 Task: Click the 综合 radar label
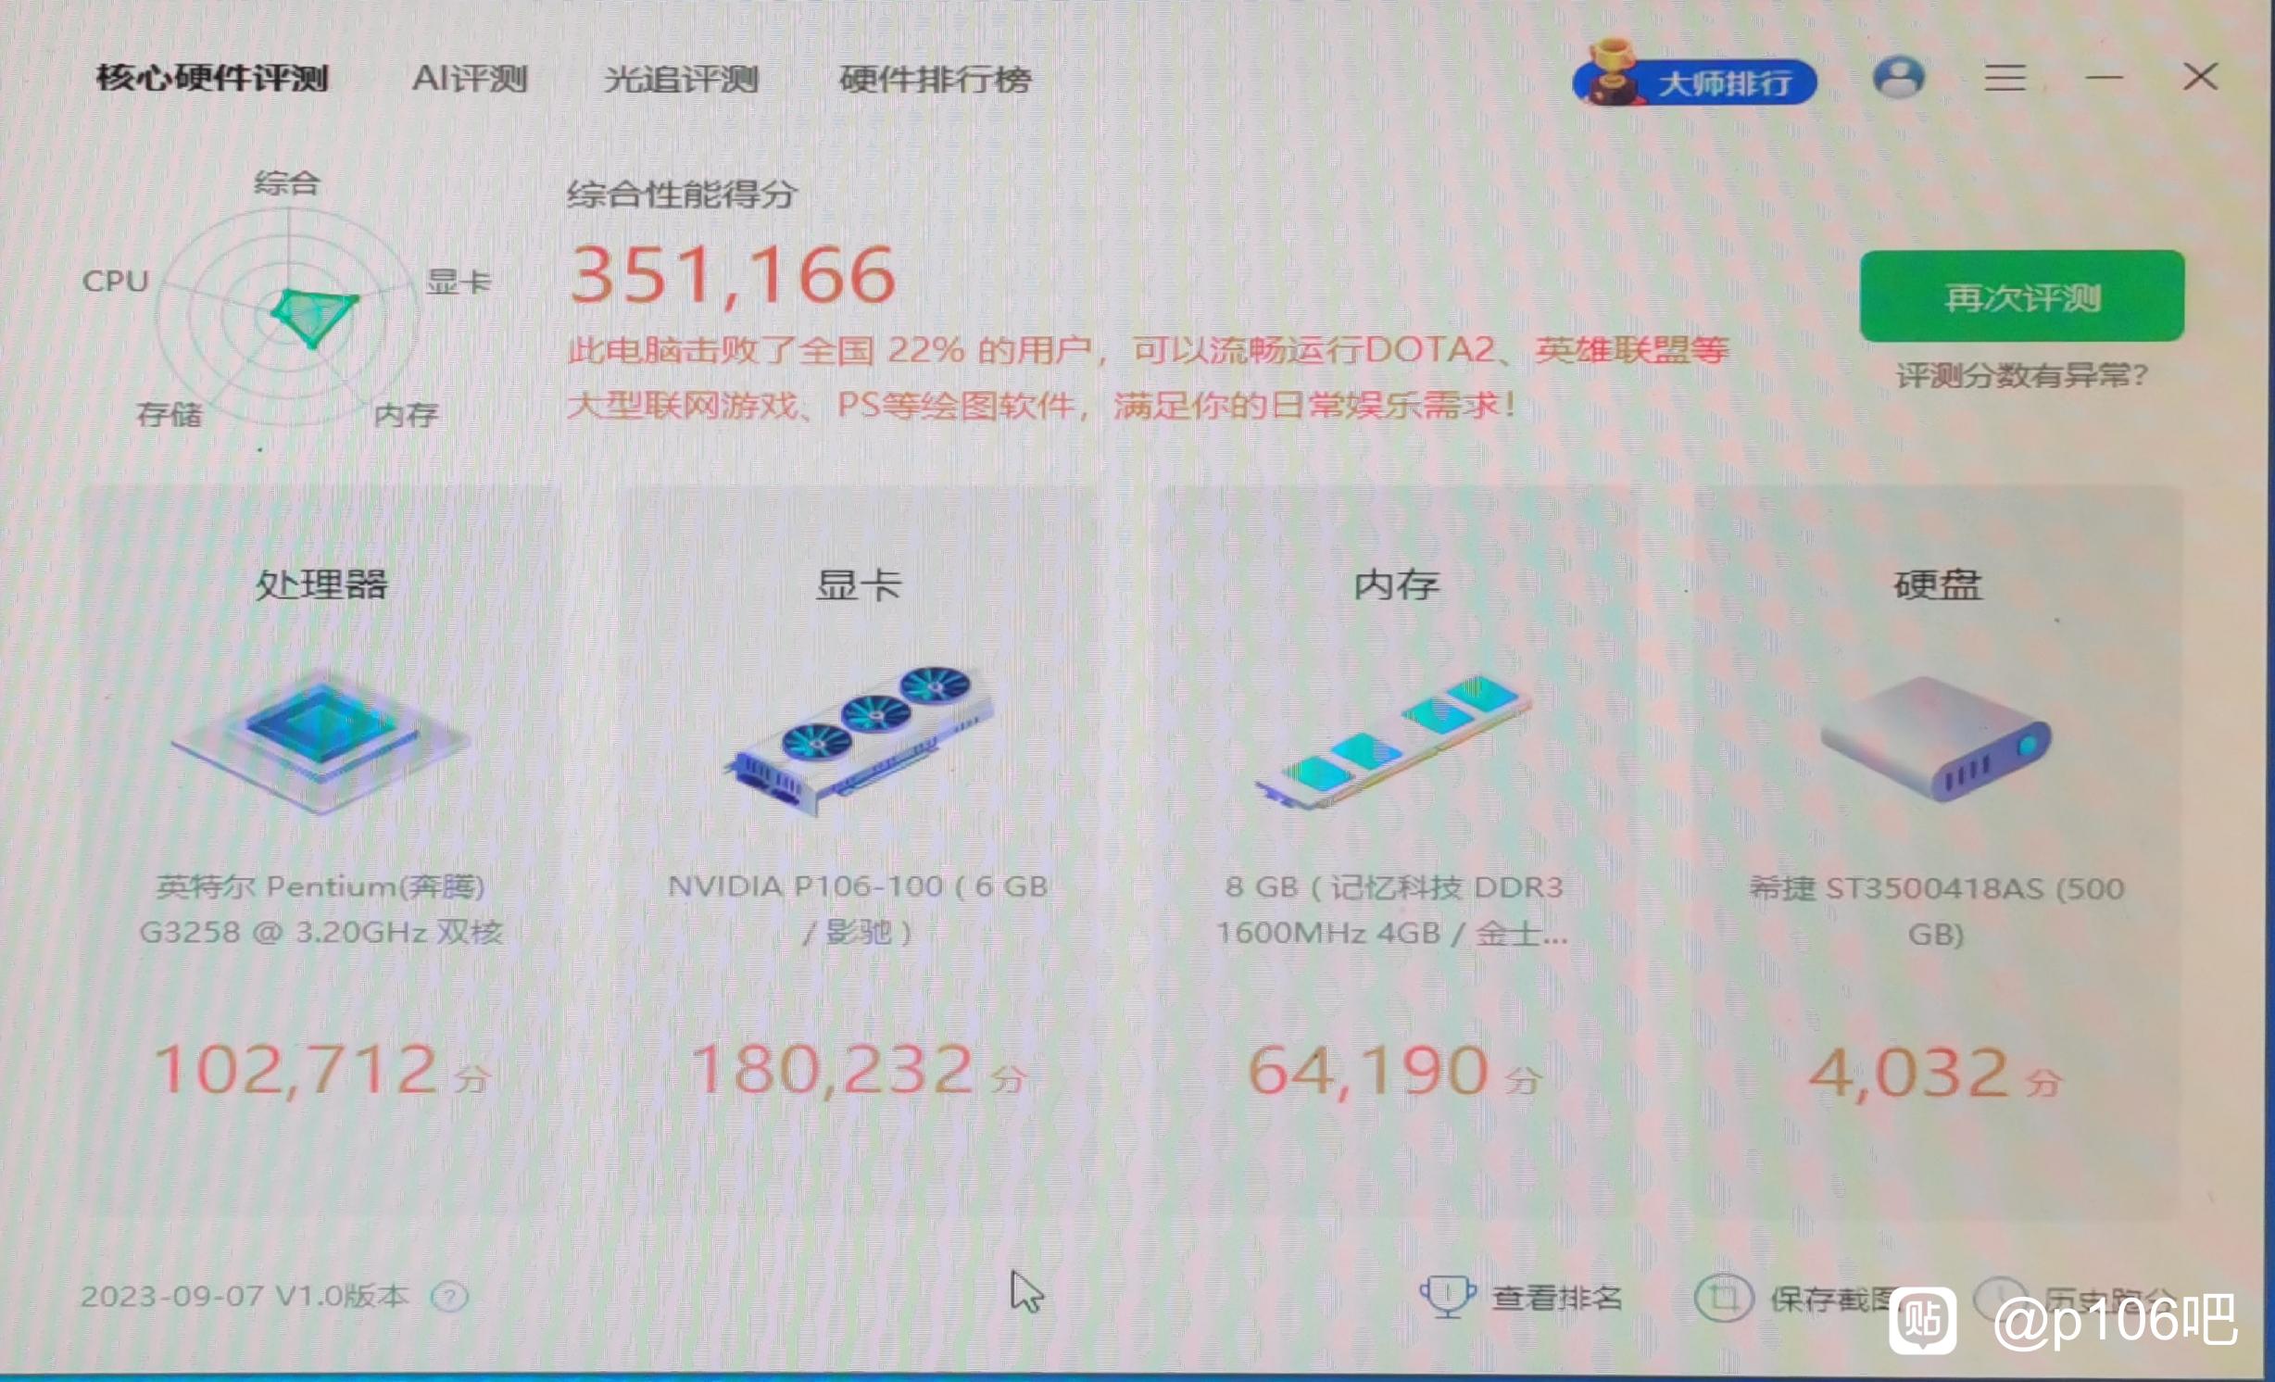(x=287, y=182)
